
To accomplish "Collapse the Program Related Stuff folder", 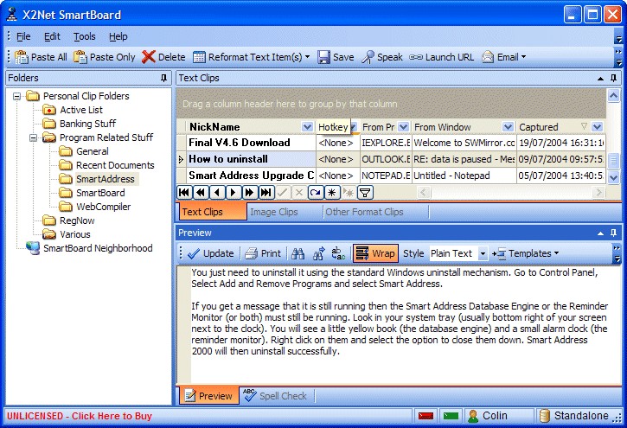I will click(33, 137).
